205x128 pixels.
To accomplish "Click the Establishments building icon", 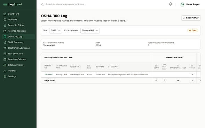I will 5,65.
